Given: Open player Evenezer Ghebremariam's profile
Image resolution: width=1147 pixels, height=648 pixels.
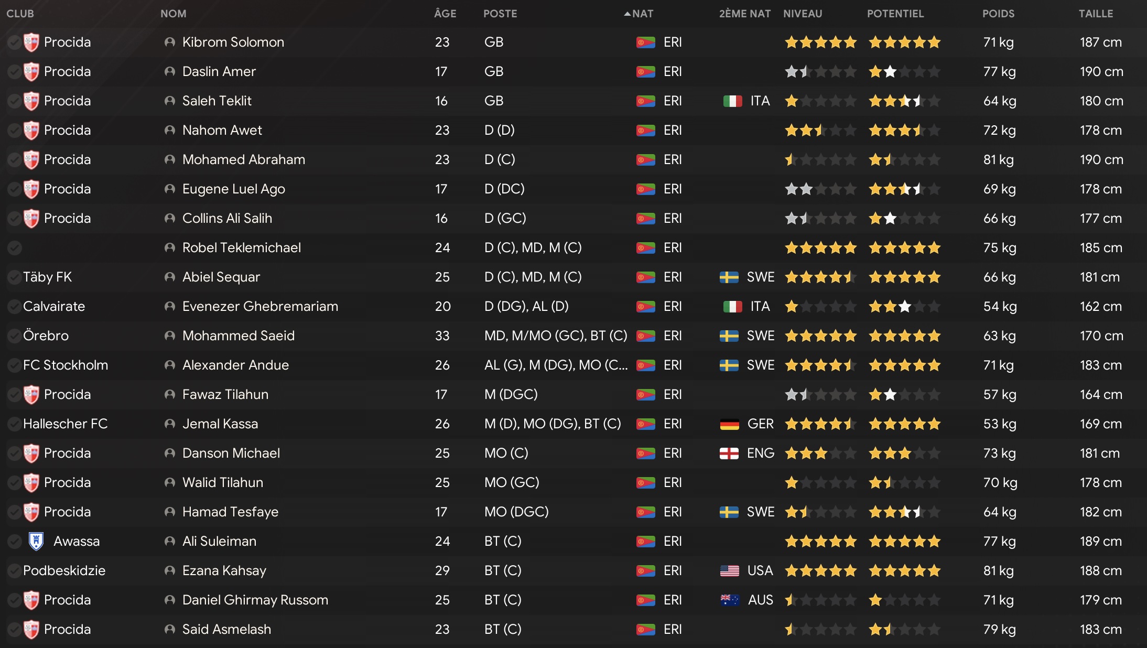Looking at the screenshot, I should point(259,306).
